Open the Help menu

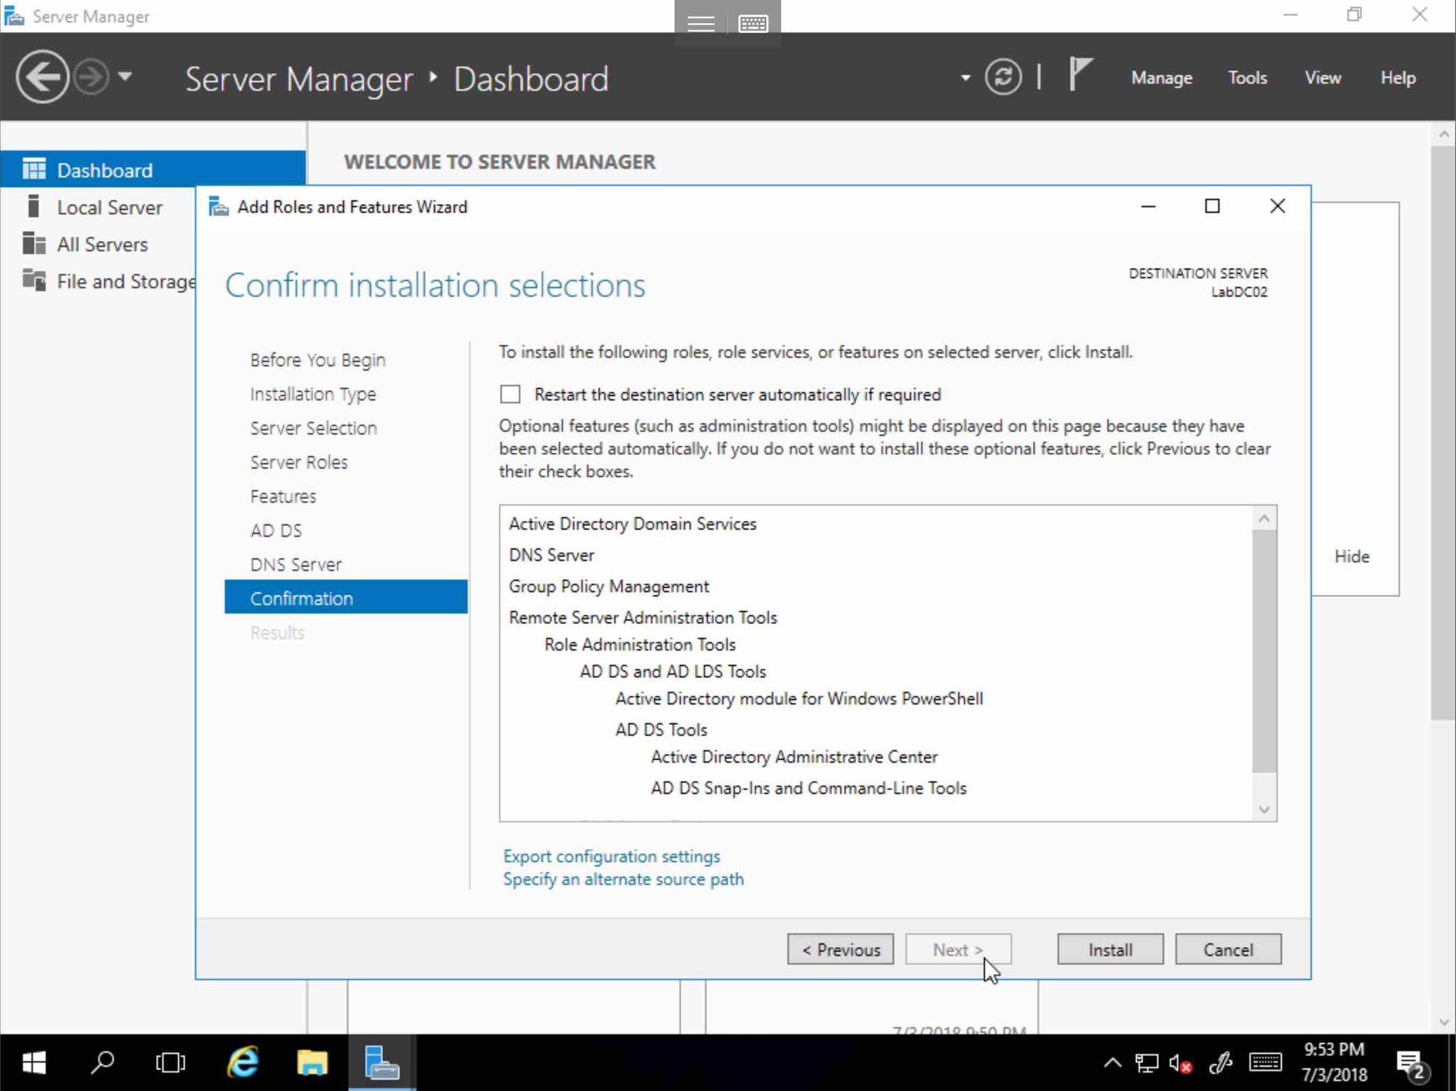tap(1398, 78)
